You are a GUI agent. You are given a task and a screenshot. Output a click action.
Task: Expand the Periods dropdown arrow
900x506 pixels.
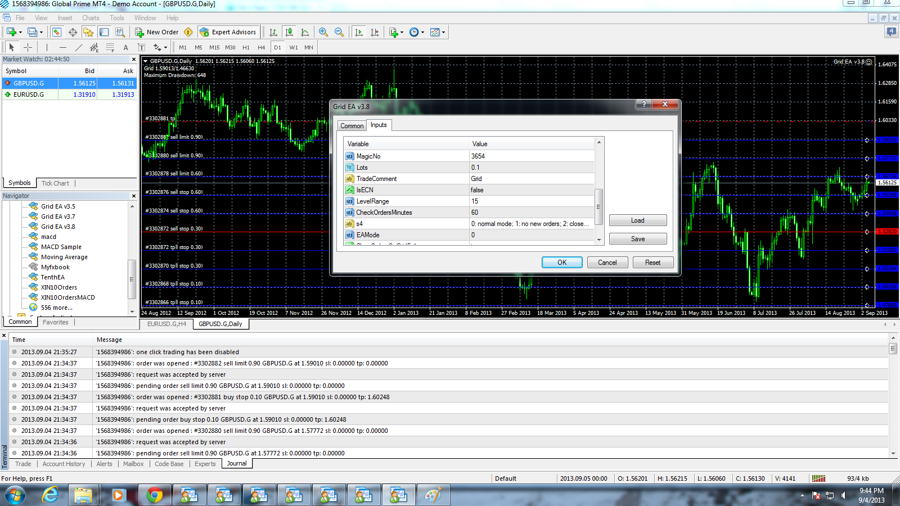pos(422,32)
